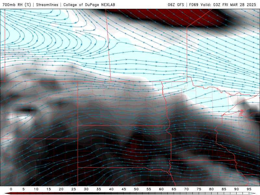The width and height of the screenshot is (260, 195).
Task: Click the "90" value on the color scale
Action: click(236, 189)
